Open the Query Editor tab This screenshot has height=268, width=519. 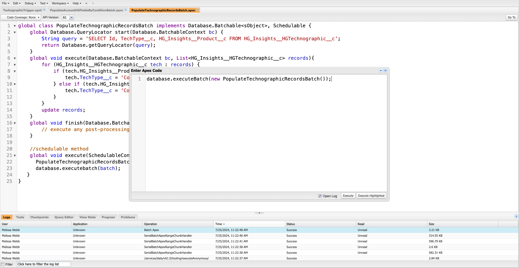coord(64,217)
